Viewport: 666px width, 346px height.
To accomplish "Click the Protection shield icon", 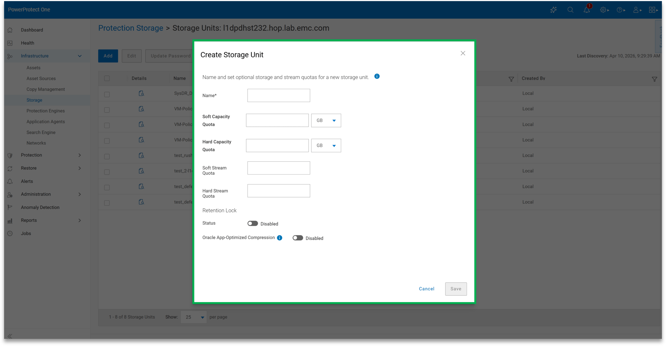I will click(10, 155).
